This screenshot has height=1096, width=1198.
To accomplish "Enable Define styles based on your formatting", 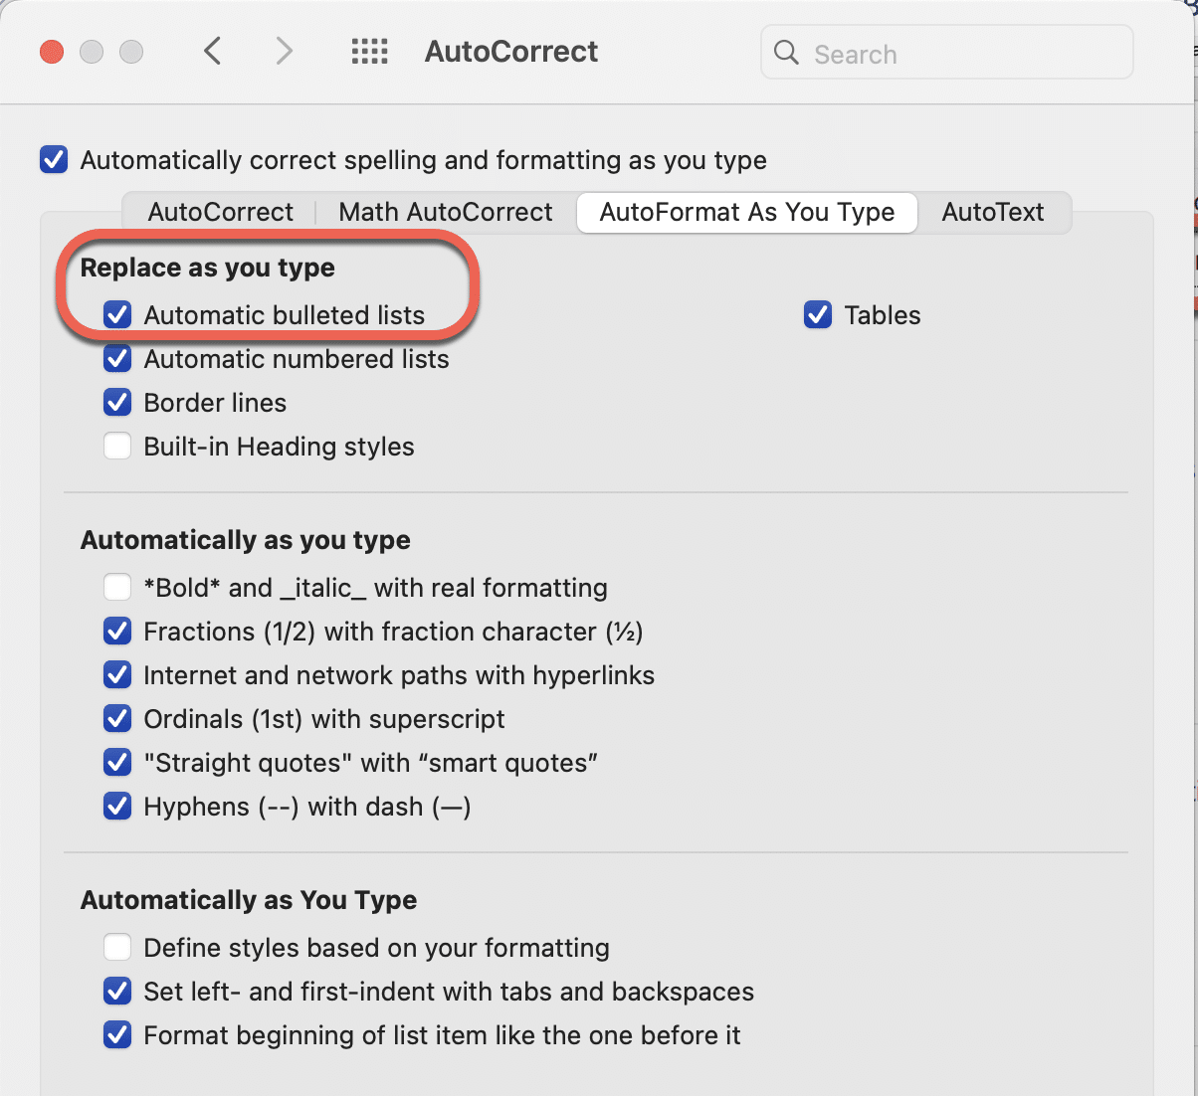I will click(117, 948).
